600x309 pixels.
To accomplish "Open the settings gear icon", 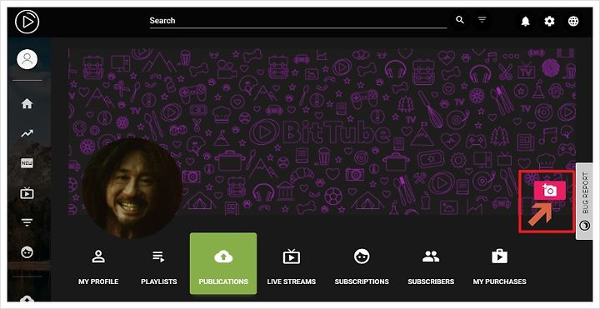I will pyautogui.click(x=549, y=22).
